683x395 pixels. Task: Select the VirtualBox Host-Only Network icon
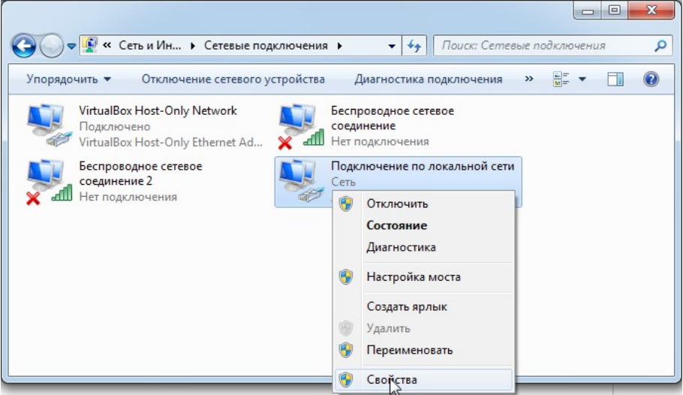tap(49, 125)
